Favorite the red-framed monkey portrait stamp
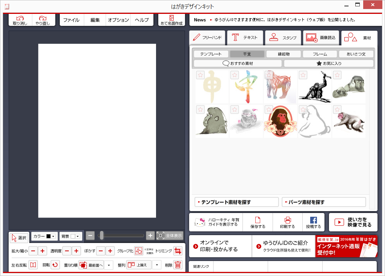Screen dimensions: 385x276 [268, 110]
